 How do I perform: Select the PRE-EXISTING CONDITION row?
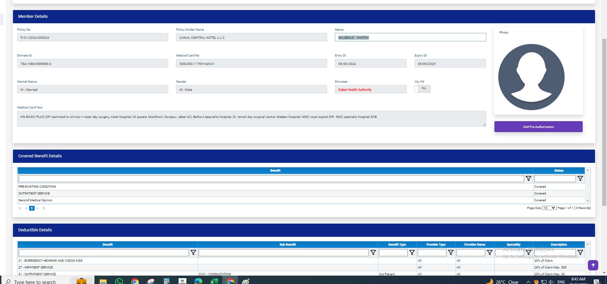click(301, 186)
